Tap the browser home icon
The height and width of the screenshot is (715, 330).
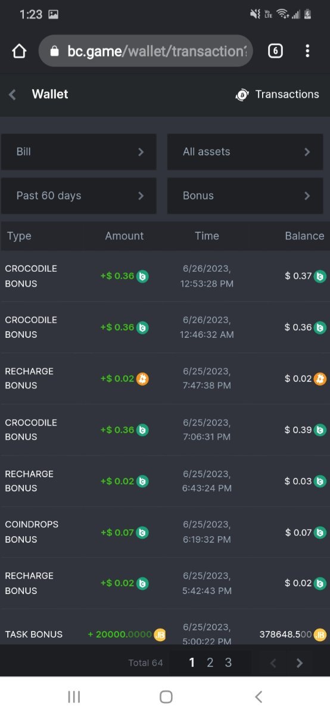[19, 51]
